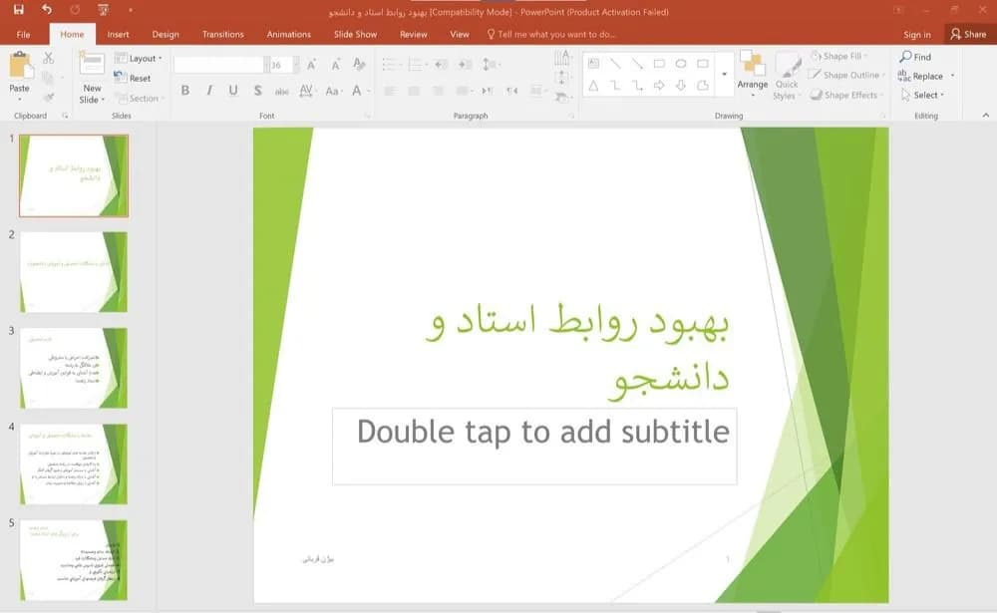997x613 pixels.
Task: Switch to the Insert tab
Action: [118, 34]
